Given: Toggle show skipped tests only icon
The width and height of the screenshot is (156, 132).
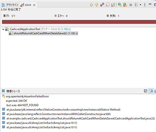Looking at the screenshot, I should tap(108, 5).
